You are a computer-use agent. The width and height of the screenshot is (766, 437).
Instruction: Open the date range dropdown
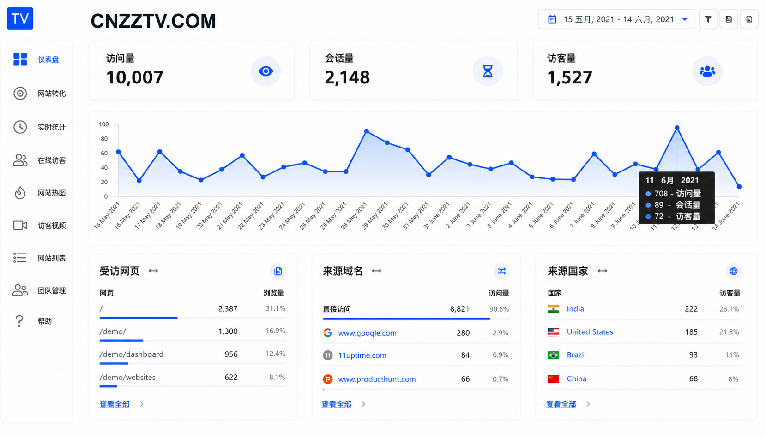coord(616,19)
